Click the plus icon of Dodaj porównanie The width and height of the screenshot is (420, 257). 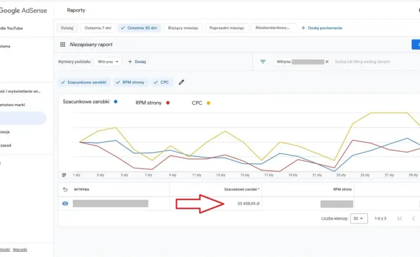pos(303,28)
